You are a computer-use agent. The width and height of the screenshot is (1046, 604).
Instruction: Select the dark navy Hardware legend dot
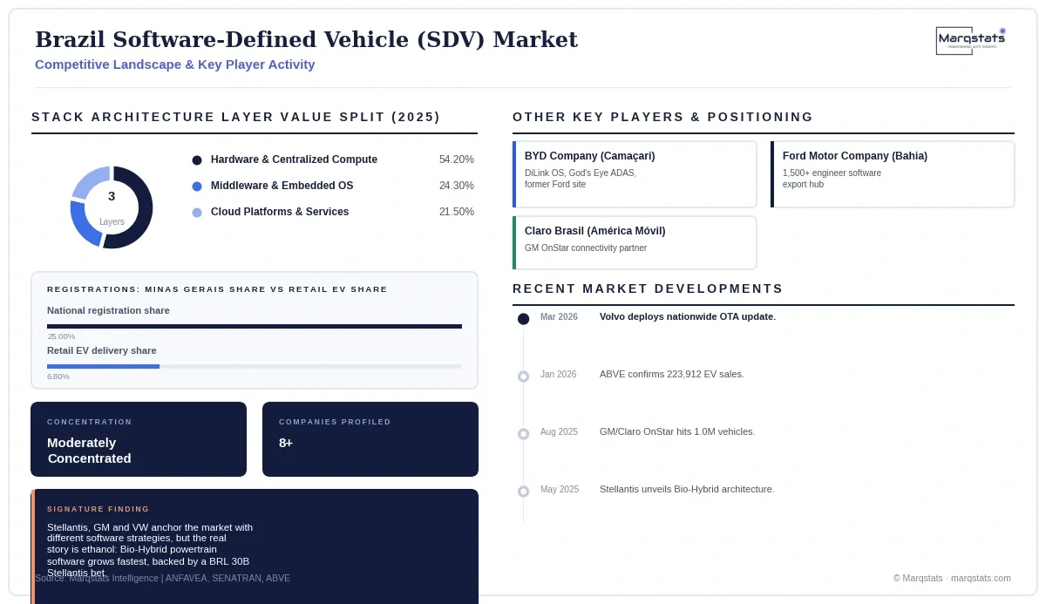point(197,160)
